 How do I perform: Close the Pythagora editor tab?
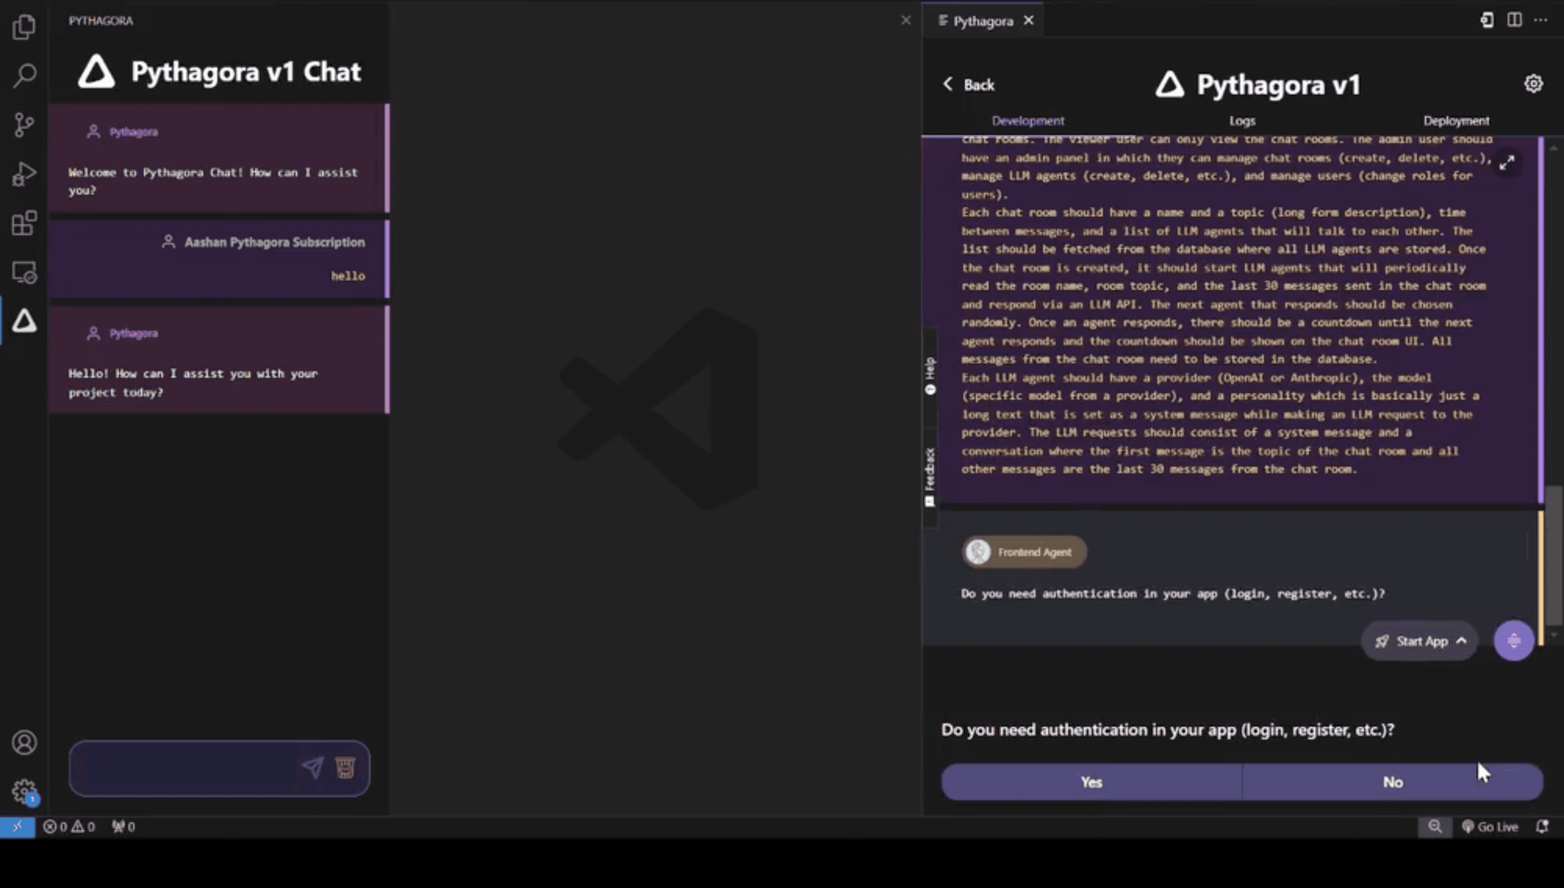1028,21
